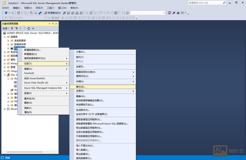Click the refresh icon in Object Explorer toolbar
246x160 pixels.
[29, 28]
